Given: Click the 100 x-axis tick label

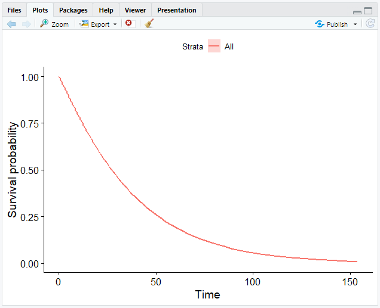Looking at the screenshot, I should (x=252, y=282).
